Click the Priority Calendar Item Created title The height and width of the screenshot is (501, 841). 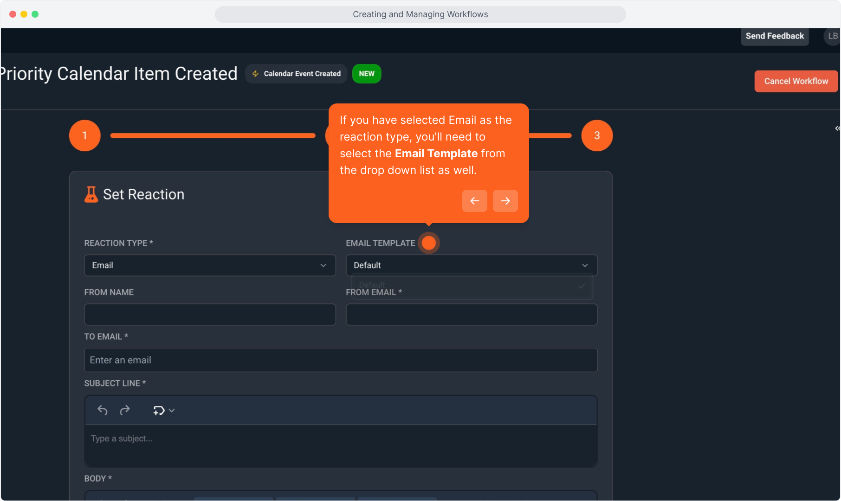point(119,74)
